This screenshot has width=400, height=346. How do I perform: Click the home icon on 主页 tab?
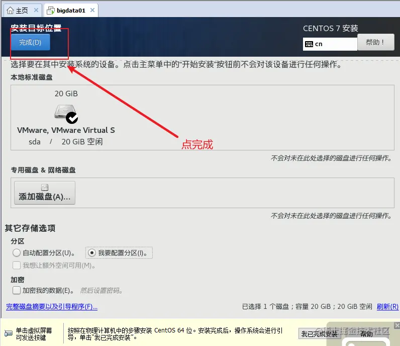tap(10, 11)
